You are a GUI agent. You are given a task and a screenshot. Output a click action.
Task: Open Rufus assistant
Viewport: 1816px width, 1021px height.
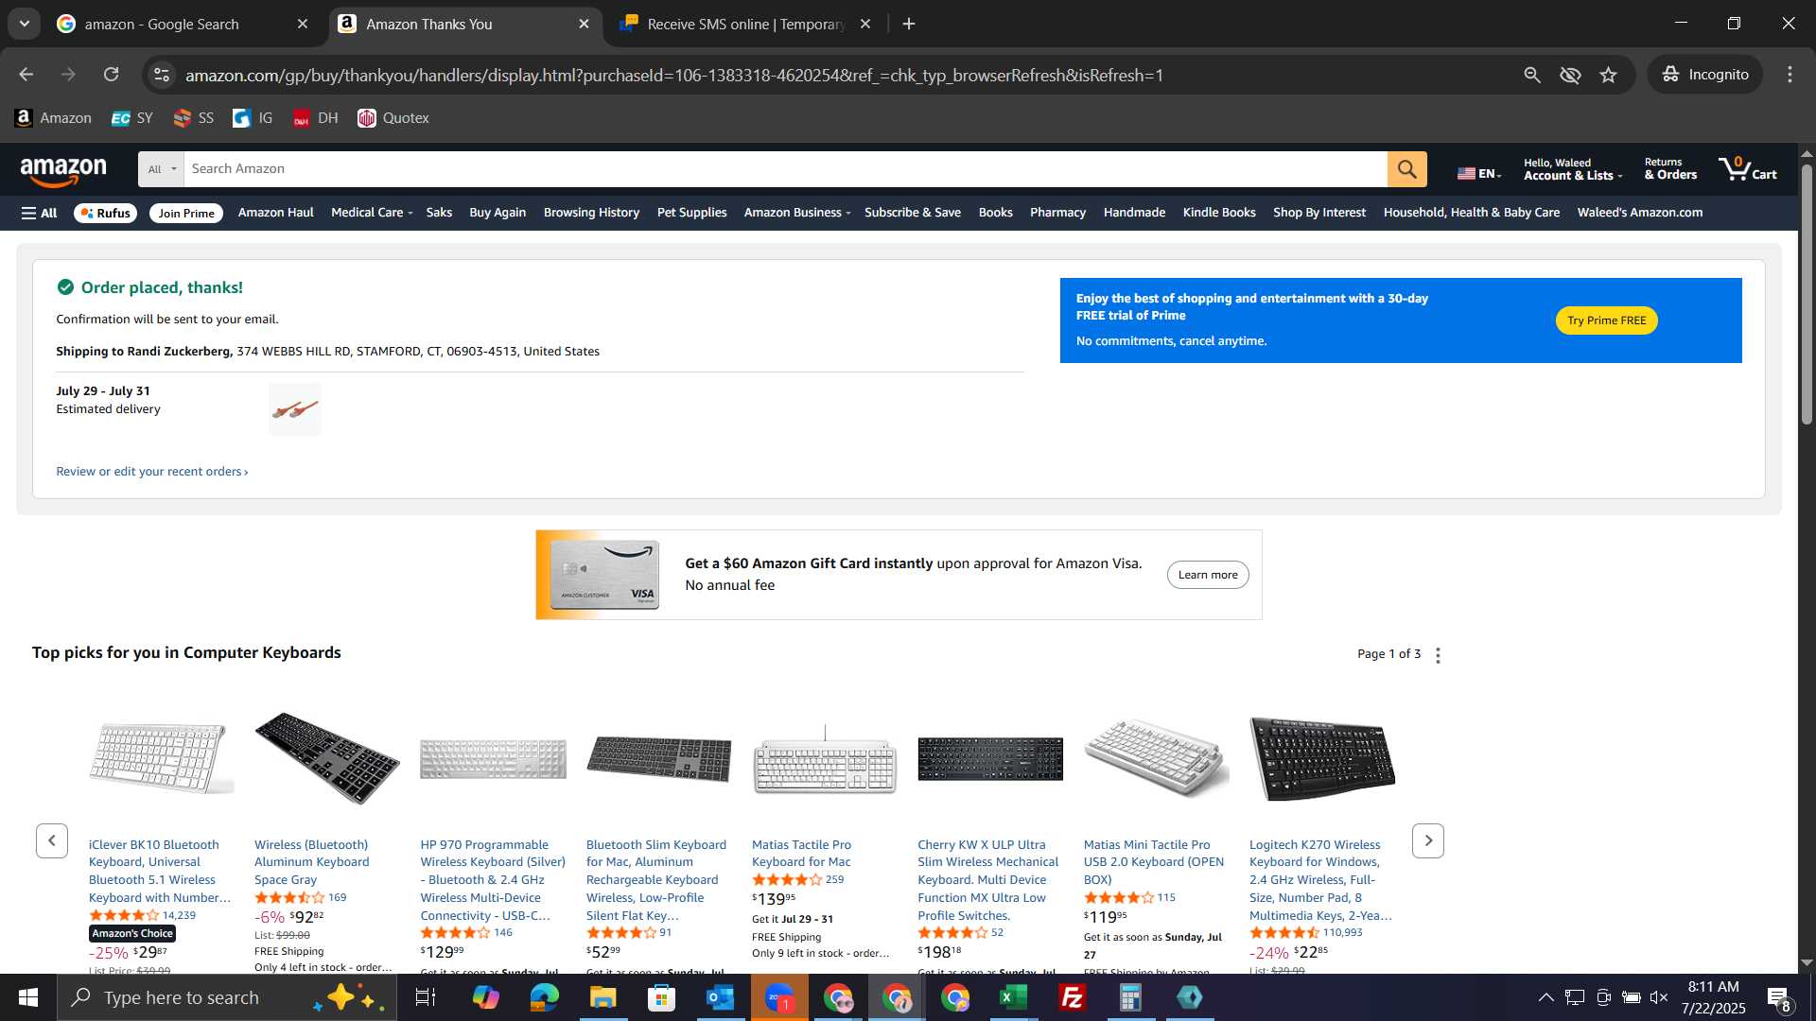point(105,214)
